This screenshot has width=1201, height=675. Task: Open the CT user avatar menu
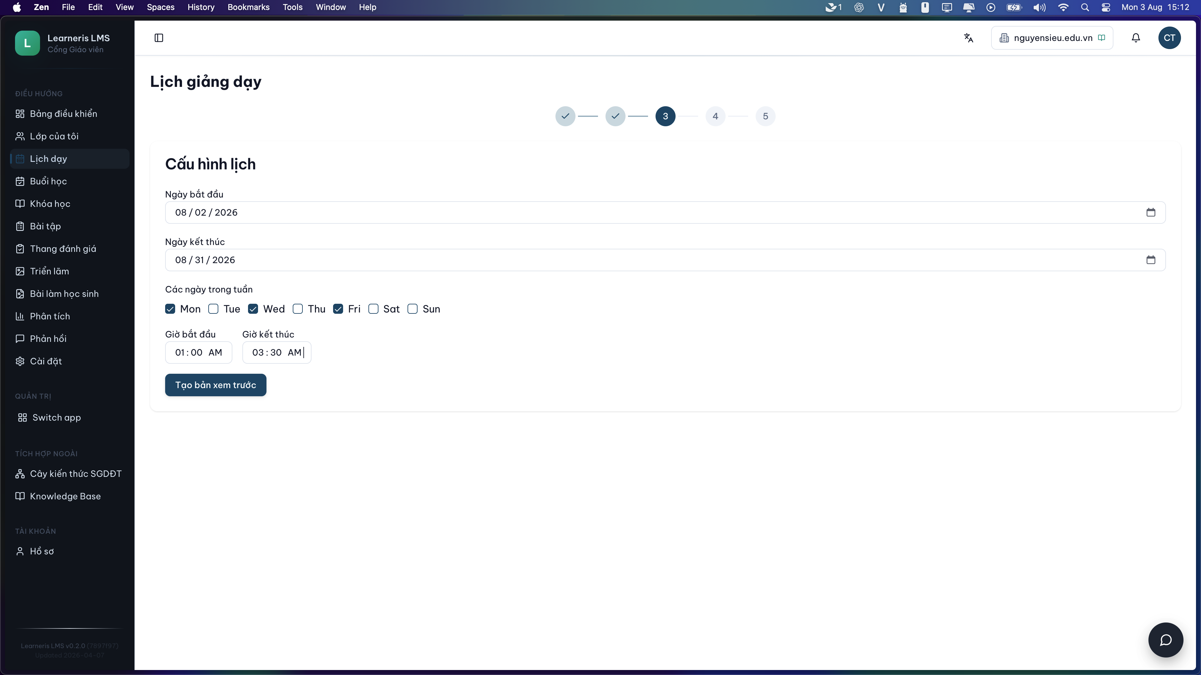[1169, 38]
